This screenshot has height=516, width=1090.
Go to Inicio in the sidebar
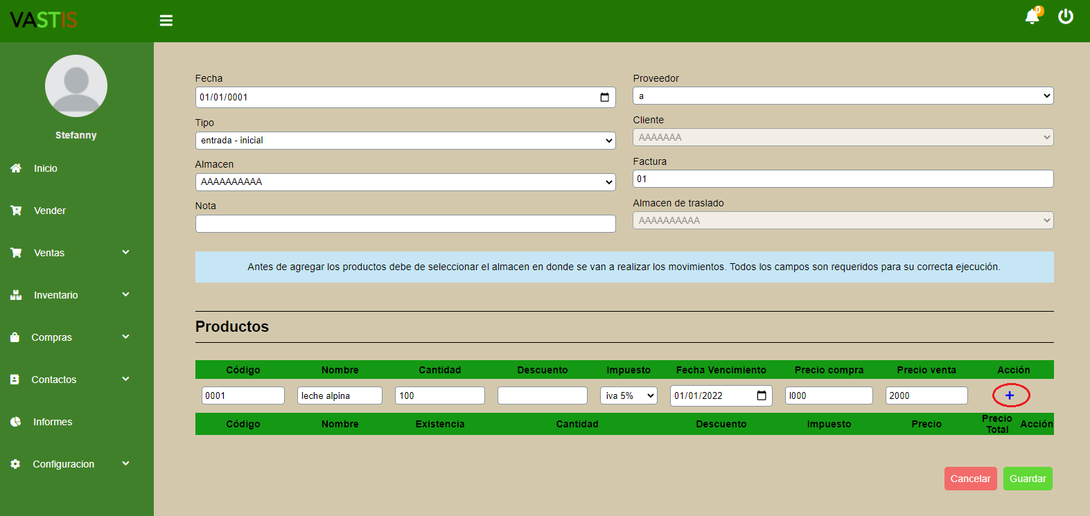[46, 168]
